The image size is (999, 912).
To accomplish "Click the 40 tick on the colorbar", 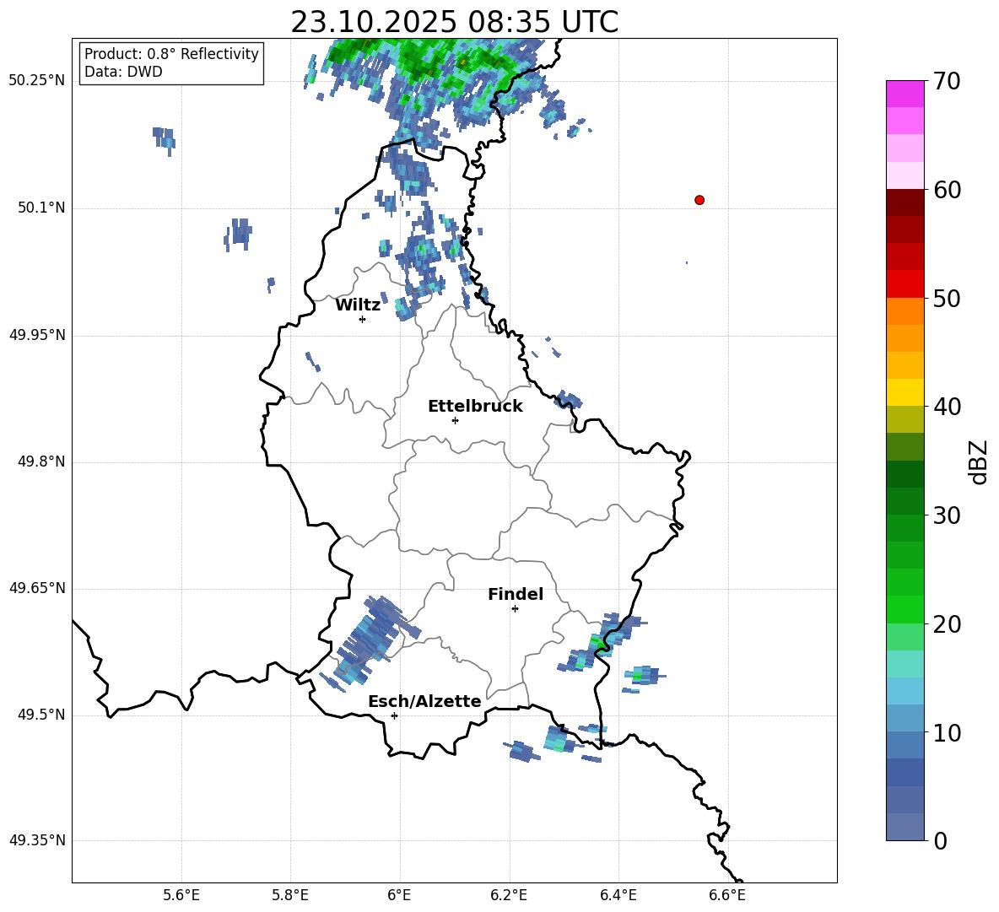I will 947,407.
